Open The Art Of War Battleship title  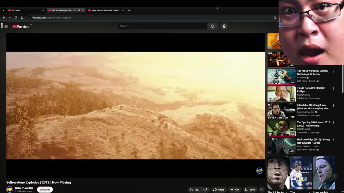click(x=312, y=72)
